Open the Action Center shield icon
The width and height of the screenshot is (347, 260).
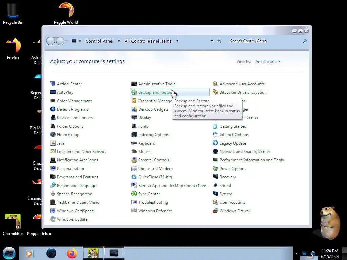click(53, 84)
